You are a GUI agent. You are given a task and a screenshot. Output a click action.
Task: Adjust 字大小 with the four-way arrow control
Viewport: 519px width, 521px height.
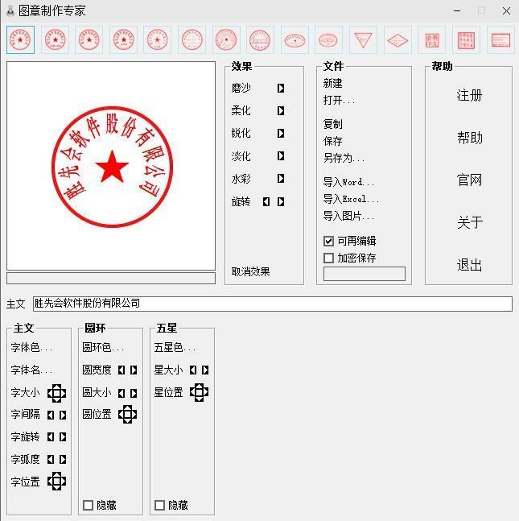tap(56, 393)
